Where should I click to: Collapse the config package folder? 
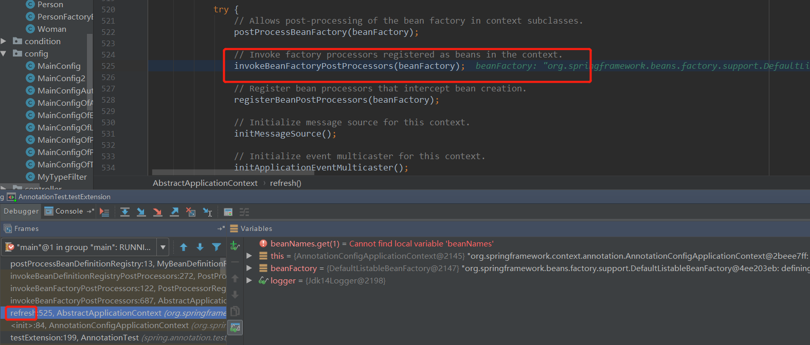click(4, 53)
